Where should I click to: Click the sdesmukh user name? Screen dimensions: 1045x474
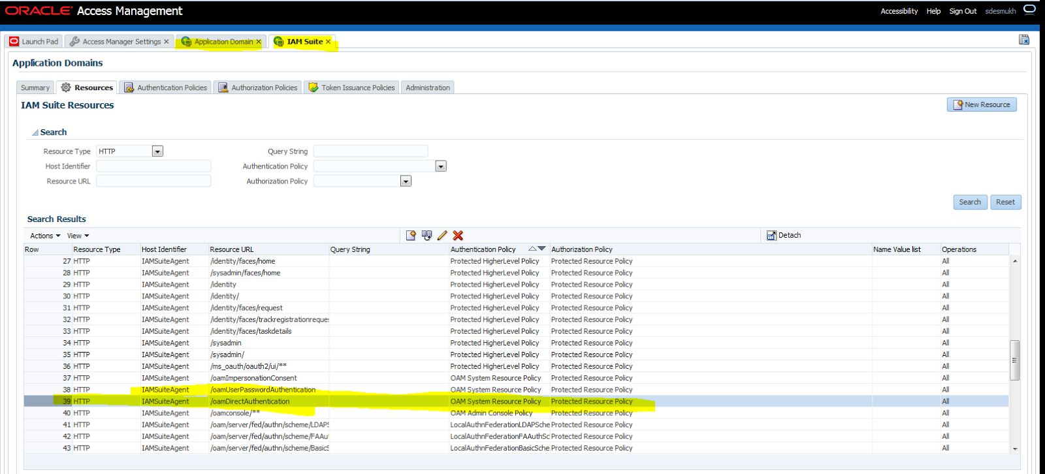(1001, 11)
